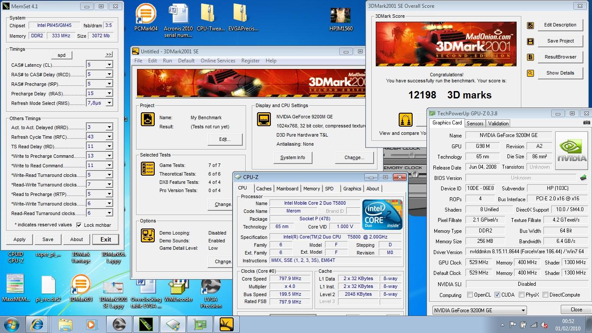Click the Close button in GPU-Z
The image size is (592, 333).
[576, 310]
